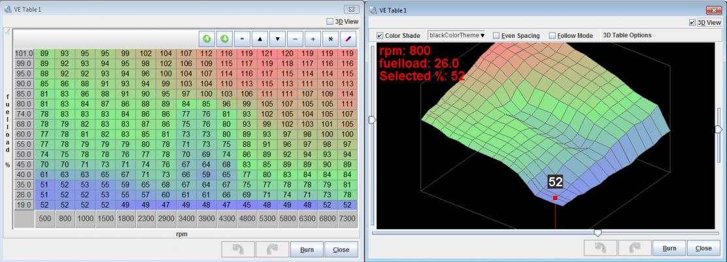Click the green down-arrow toolbar icon
The image size is (727, 262).
click(x=225, y=39)
